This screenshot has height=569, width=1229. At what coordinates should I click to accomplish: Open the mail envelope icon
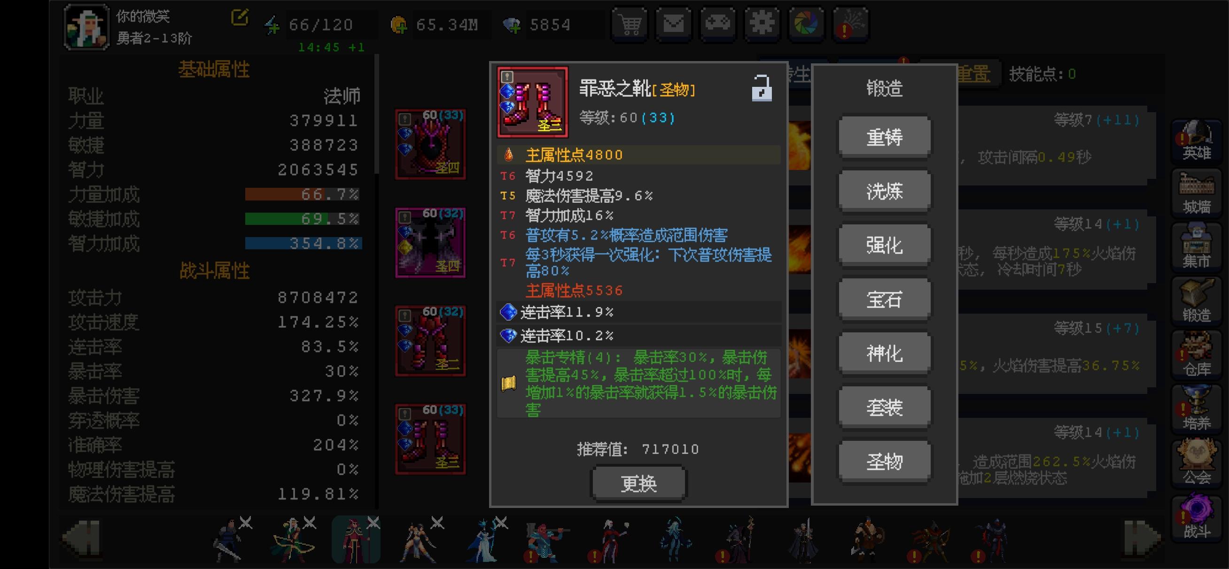point(674,24)
